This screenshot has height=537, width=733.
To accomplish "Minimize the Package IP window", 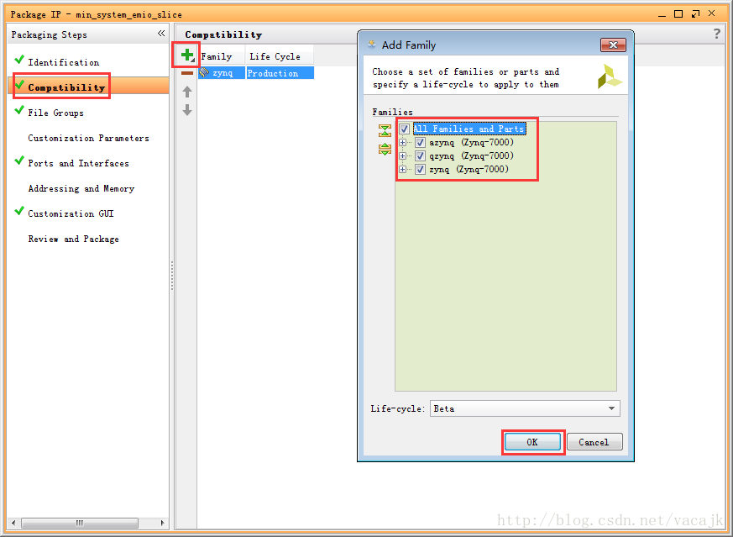I will click(x=662, y=15).
